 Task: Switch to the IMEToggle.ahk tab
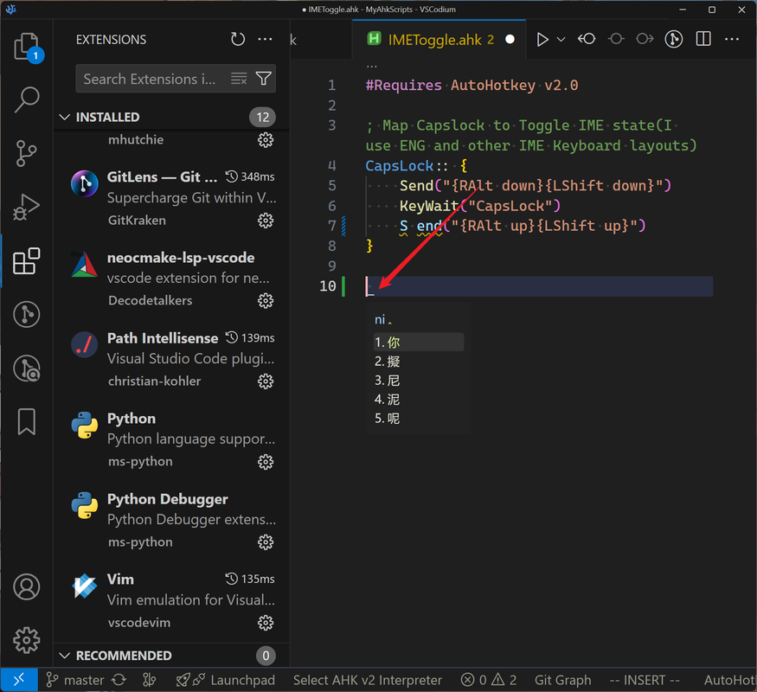coord(440,40)
